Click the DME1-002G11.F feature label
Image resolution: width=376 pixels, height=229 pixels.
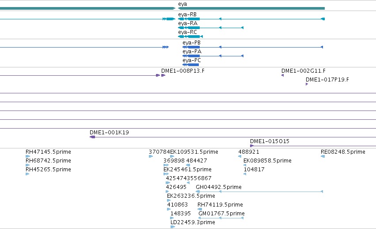pyautogui.click(x=304, y=71)
